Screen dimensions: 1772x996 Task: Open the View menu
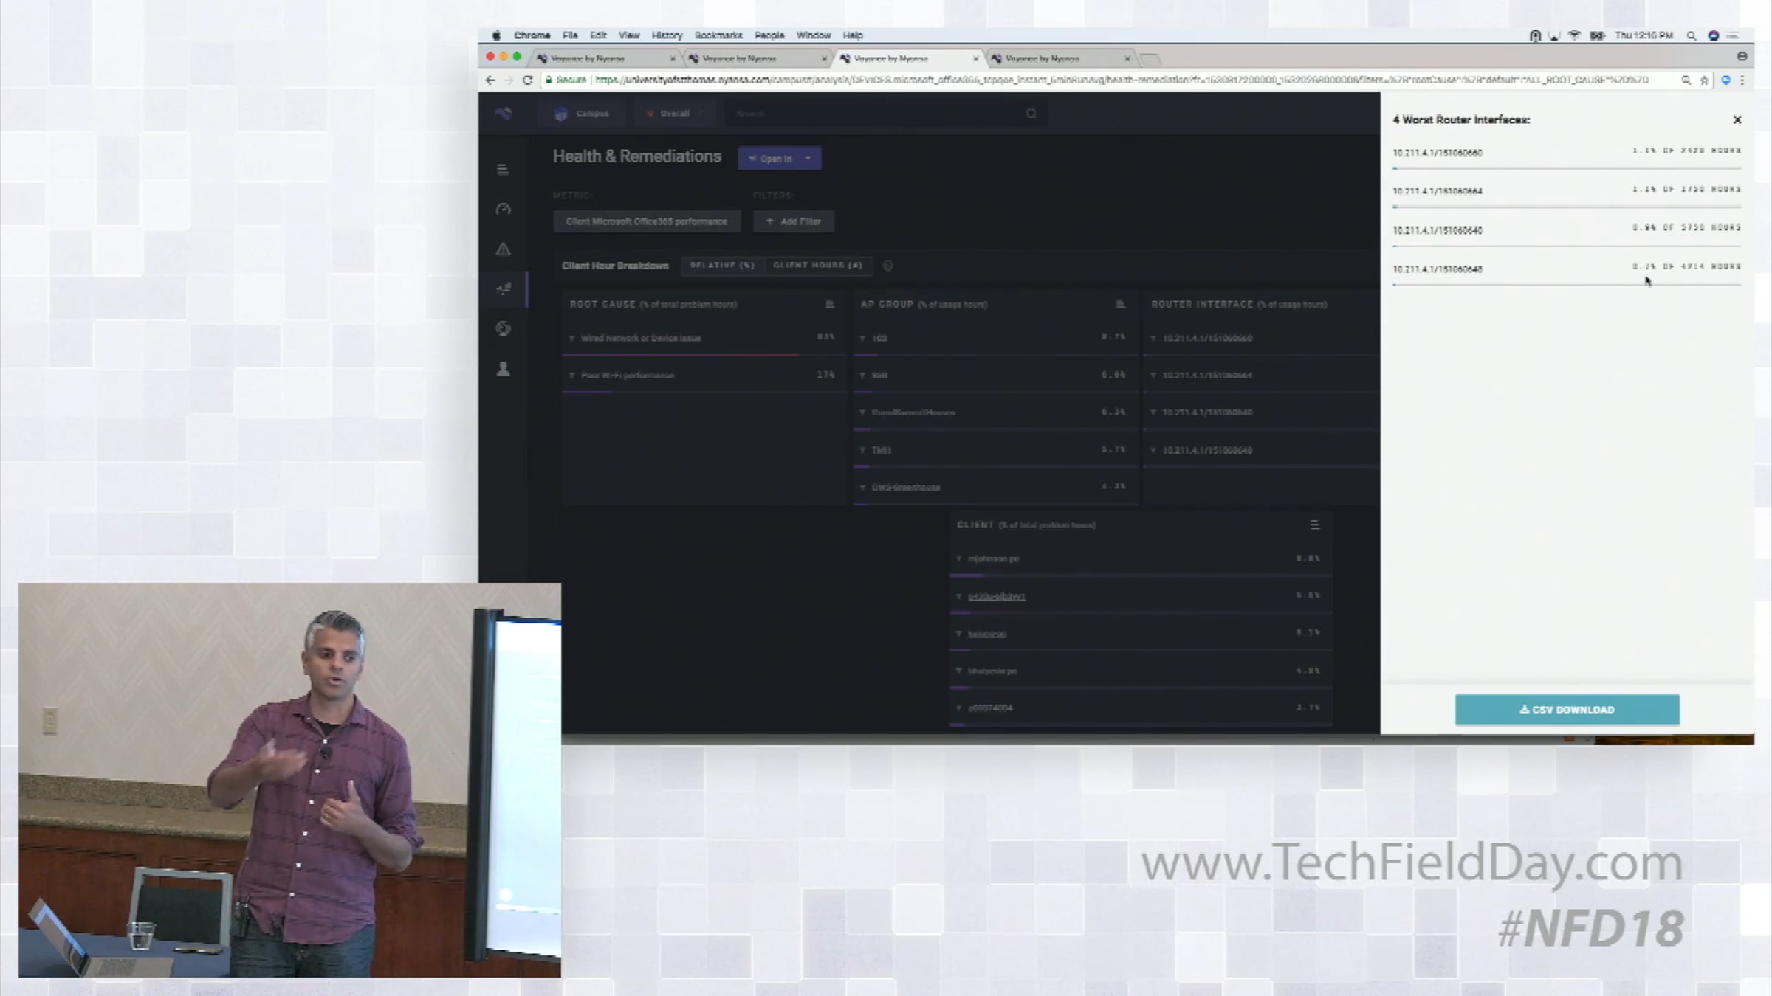tap(629, 35)
